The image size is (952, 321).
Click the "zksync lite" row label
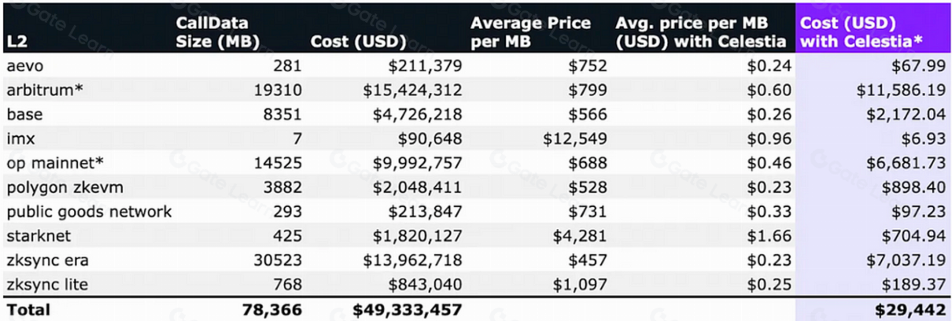pyautogui.click(x=45, y=285)
